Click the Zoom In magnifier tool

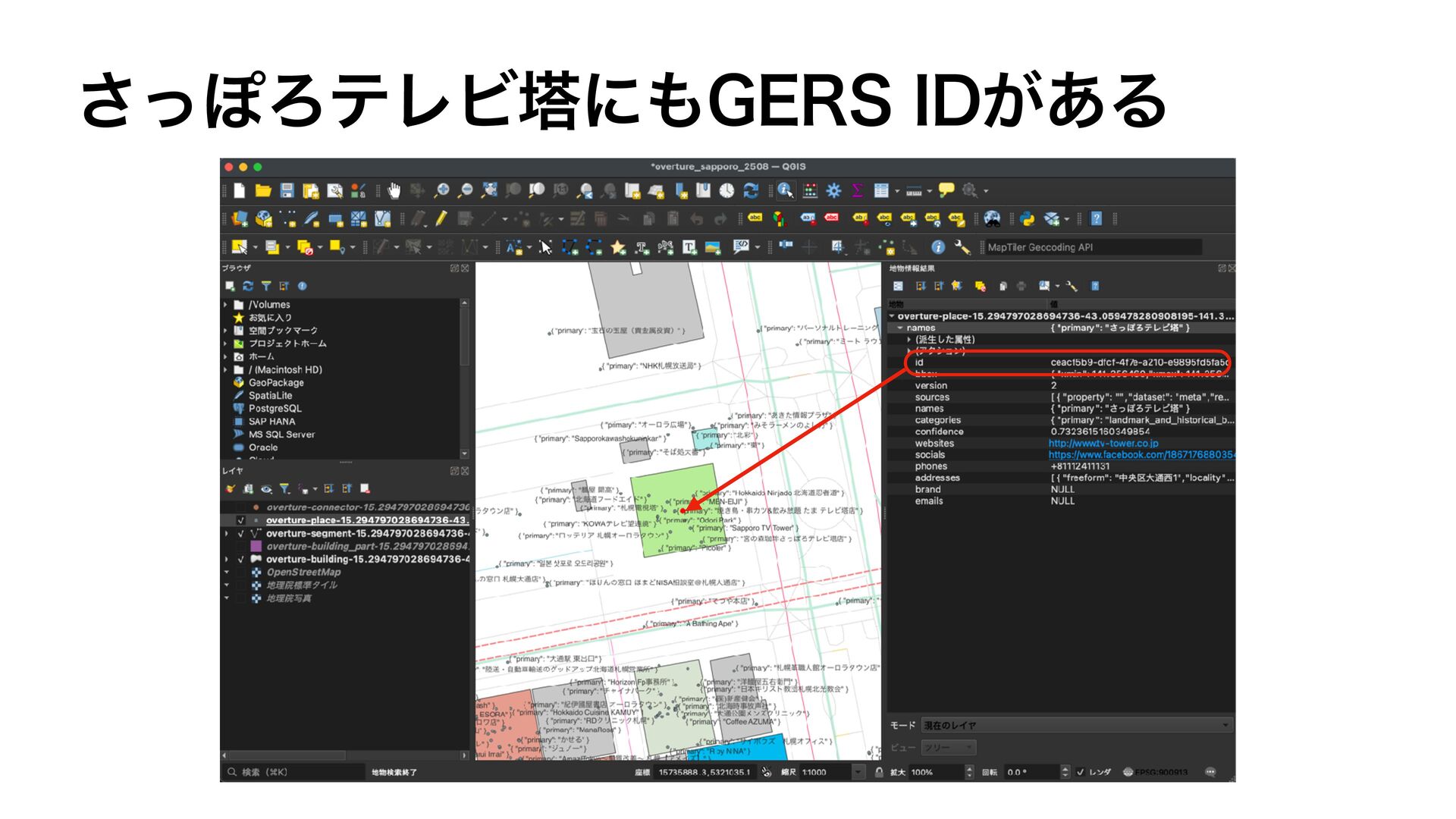point(441,190)
